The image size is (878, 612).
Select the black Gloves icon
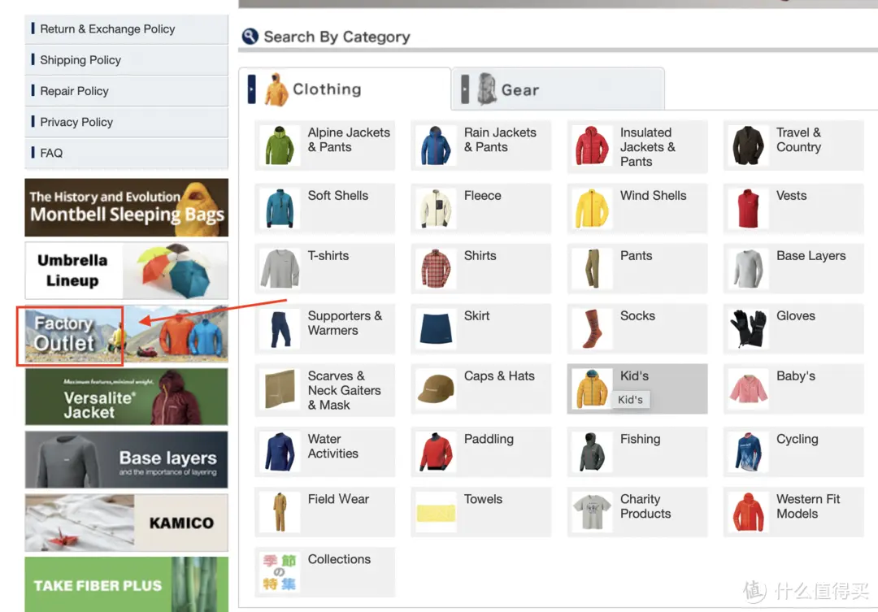coord(748,328)
